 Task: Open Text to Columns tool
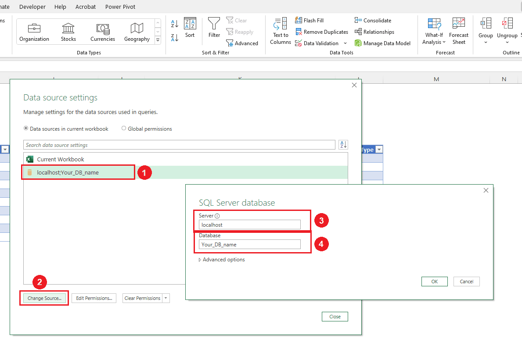(x=280, y=31)
